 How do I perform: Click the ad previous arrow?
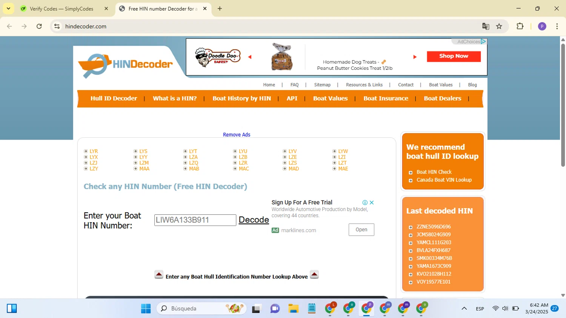(x=249, y=57)
